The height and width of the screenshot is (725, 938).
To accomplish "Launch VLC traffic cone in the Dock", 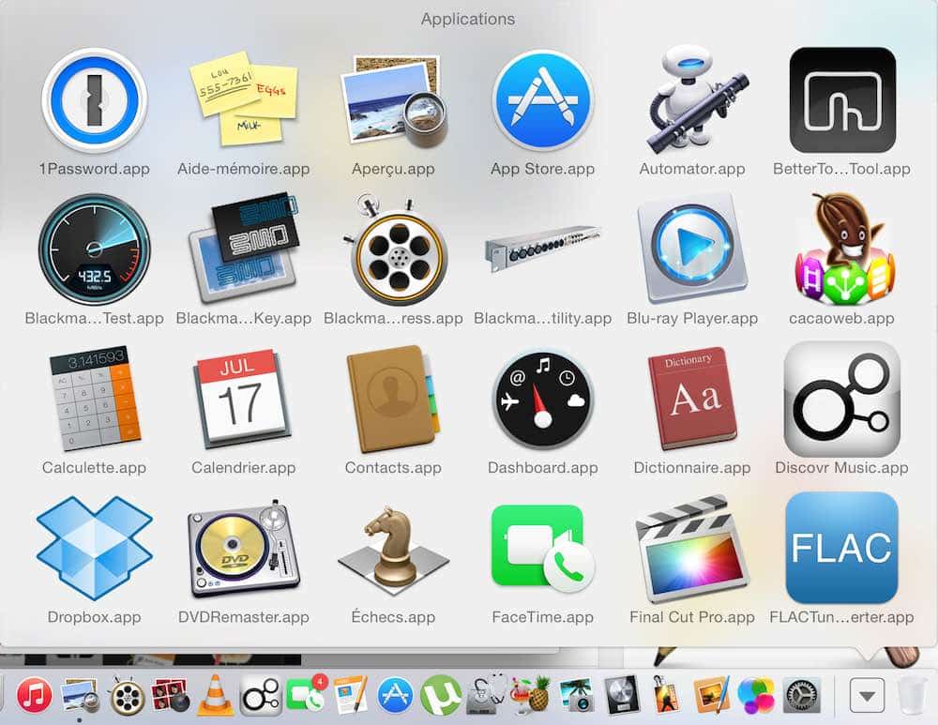I will [216, 695].
